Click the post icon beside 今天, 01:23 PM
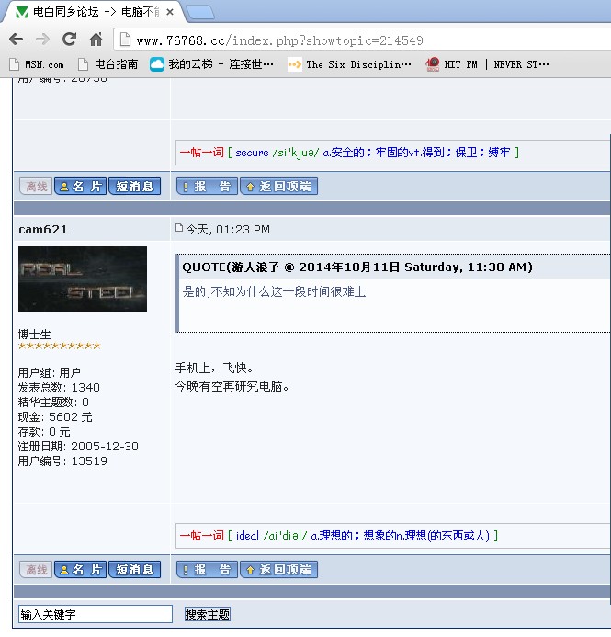This screenshot has width=611, height=637. click(x=180, y=228)
